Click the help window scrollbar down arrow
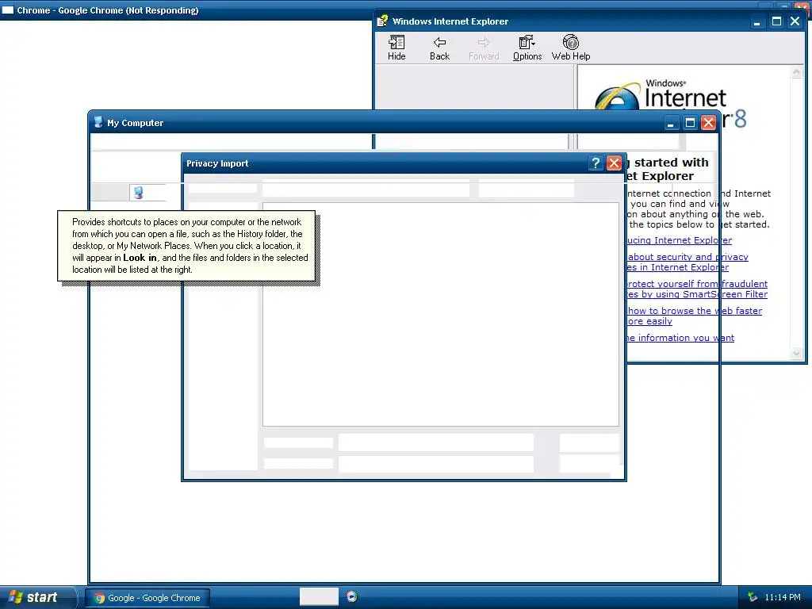The width and height of the screenshot is (812, 609). click(x=796, y=353)
